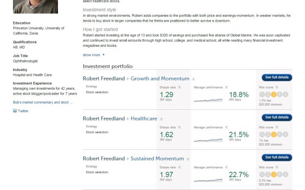This screenshot has width=305, height=190.
Task: Open the Growth and Momentum portfolio link
Action: click(160, 79)
